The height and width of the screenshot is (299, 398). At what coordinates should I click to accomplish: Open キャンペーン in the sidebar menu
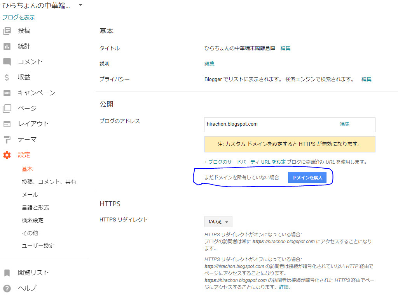pos(37,93)
